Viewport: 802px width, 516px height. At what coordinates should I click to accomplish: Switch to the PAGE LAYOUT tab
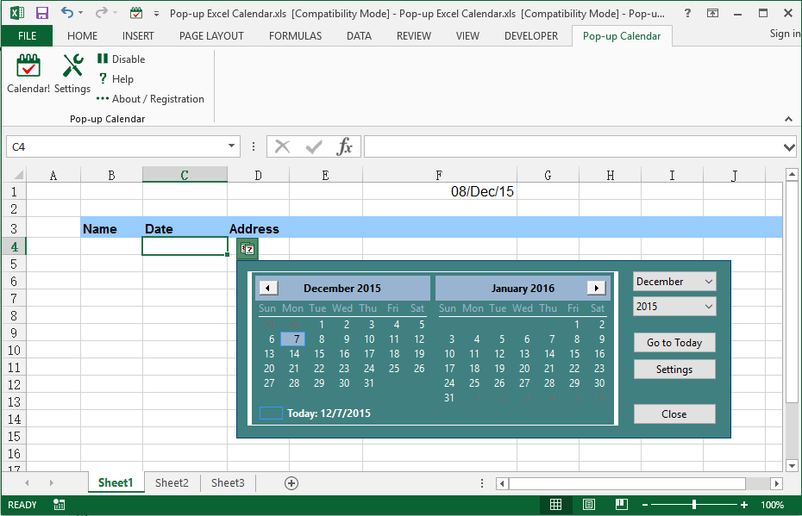click(x=211, y=36)
